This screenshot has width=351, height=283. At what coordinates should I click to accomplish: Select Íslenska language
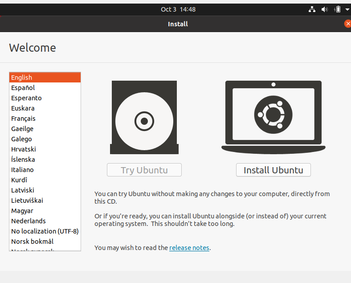[45, 160]
